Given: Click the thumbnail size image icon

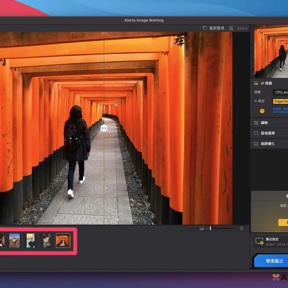Looking at the screenshot, I should point(202,228).
